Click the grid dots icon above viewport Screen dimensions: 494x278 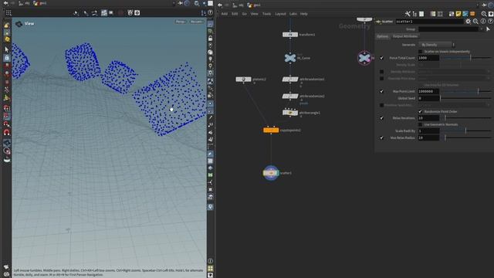tap(8, 13)
